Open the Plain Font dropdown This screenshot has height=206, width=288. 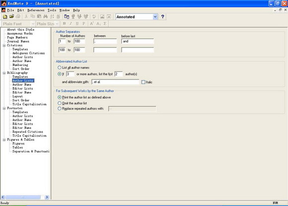(33, 24)
